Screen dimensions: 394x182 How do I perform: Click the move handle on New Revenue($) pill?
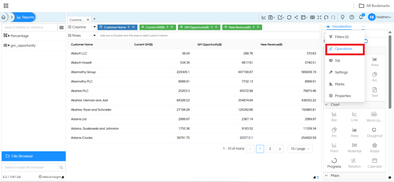point(254,27)
